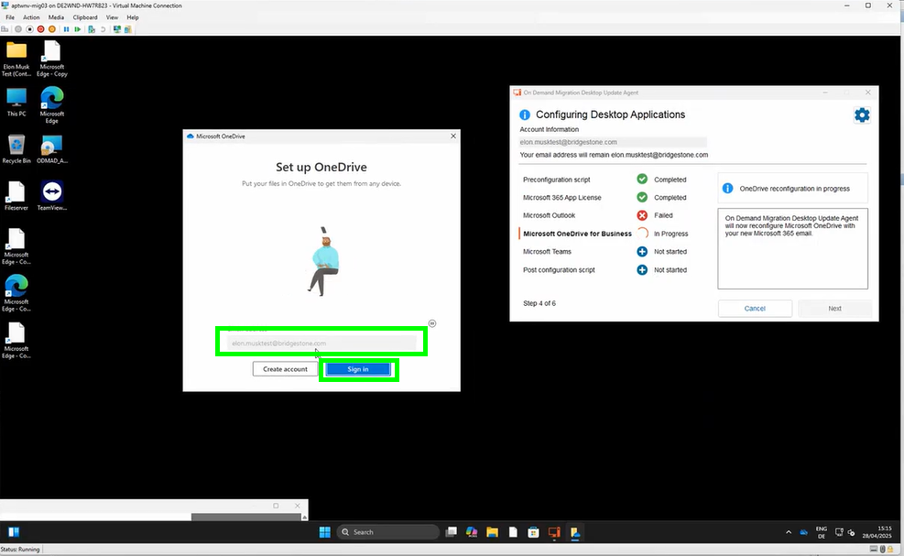
Task: Open the View menu
Action: point(112,17)
